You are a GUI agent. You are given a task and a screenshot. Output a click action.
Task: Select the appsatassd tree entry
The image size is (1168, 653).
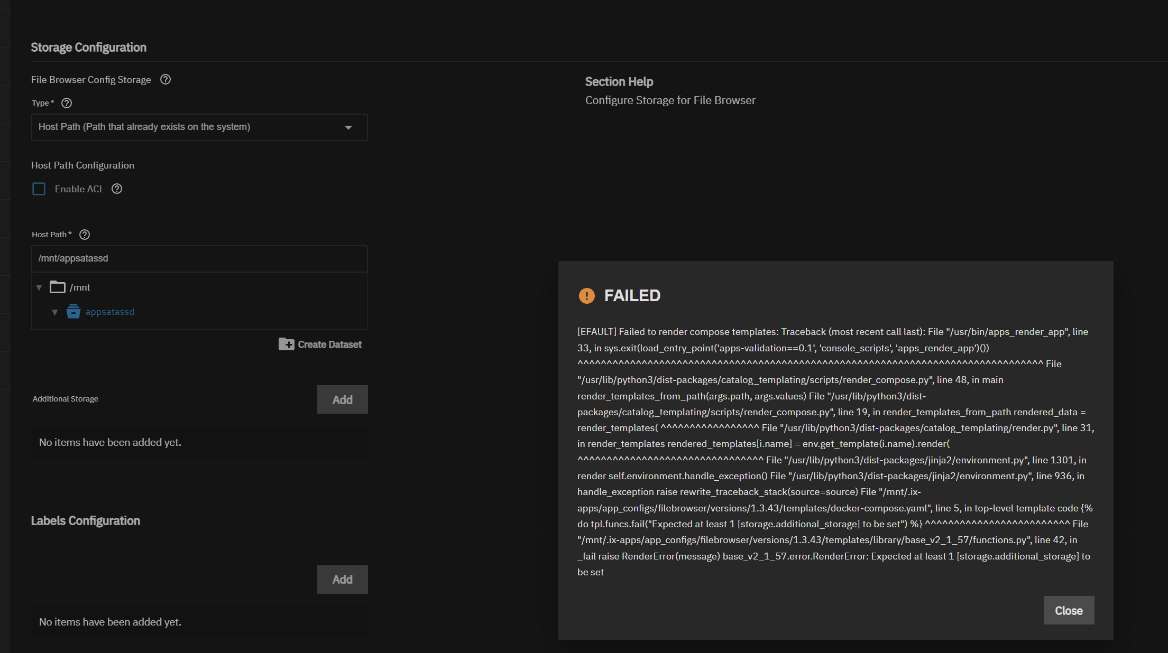click(x=110, y=312)
